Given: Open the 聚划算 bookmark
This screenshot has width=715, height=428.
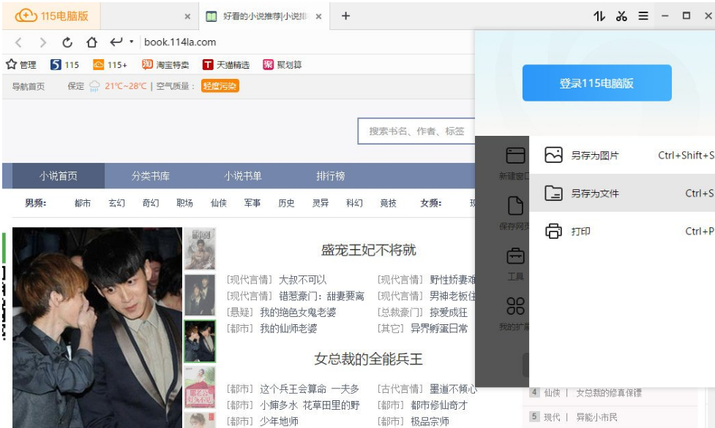Looking at the screenshot, I should tap(282, 65).
